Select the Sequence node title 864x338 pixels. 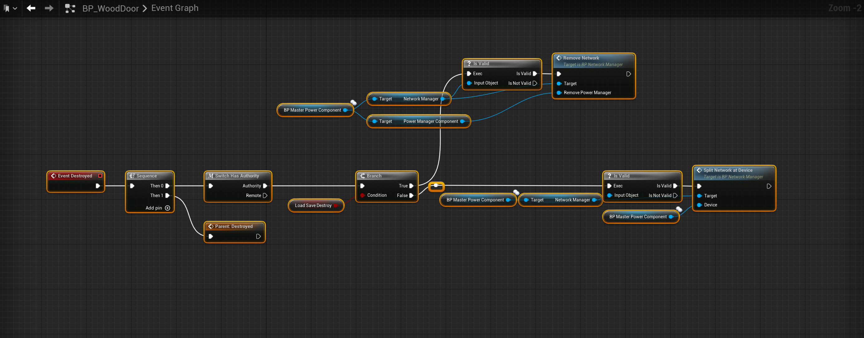click(x=147, y=176)
